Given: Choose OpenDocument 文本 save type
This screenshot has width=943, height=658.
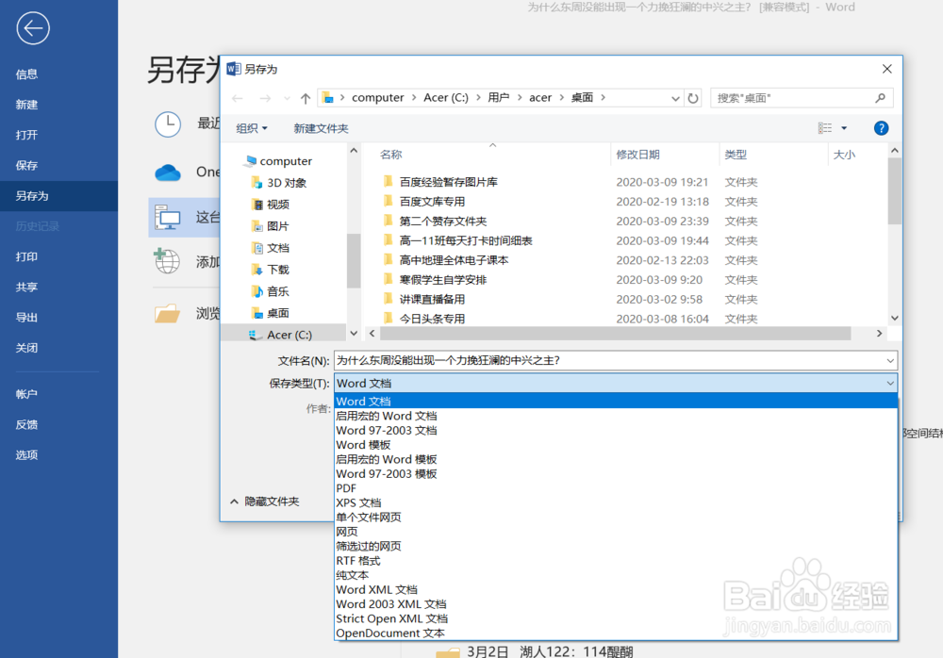Looking at the screenshot, I should tap(616, 633).
